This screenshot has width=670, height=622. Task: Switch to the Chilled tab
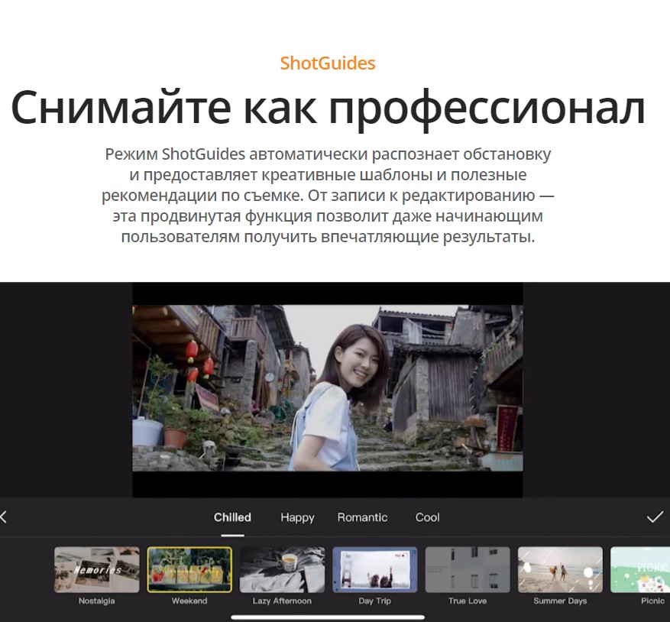pyautogui.click(x=232, y=517)
